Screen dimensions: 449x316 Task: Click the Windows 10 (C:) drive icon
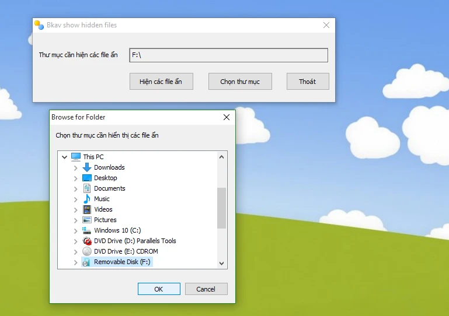pyautogui.click(x=87, y=230)
